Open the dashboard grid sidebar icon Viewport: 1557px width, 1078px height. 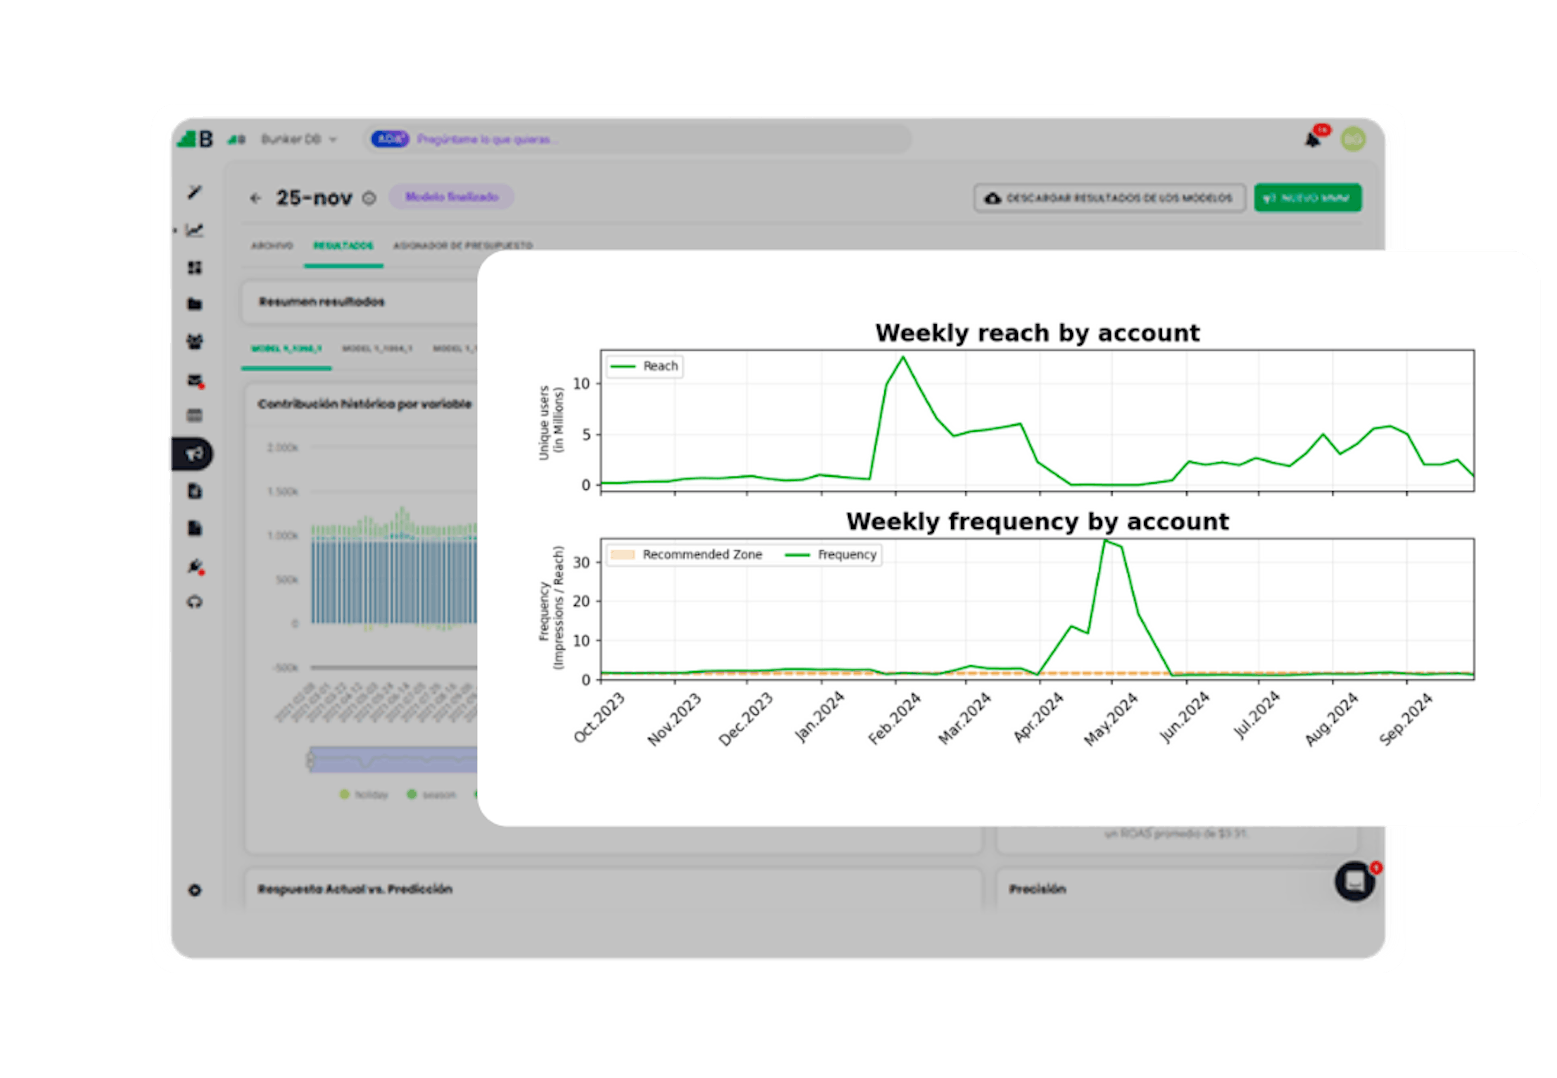pos(195,268)
